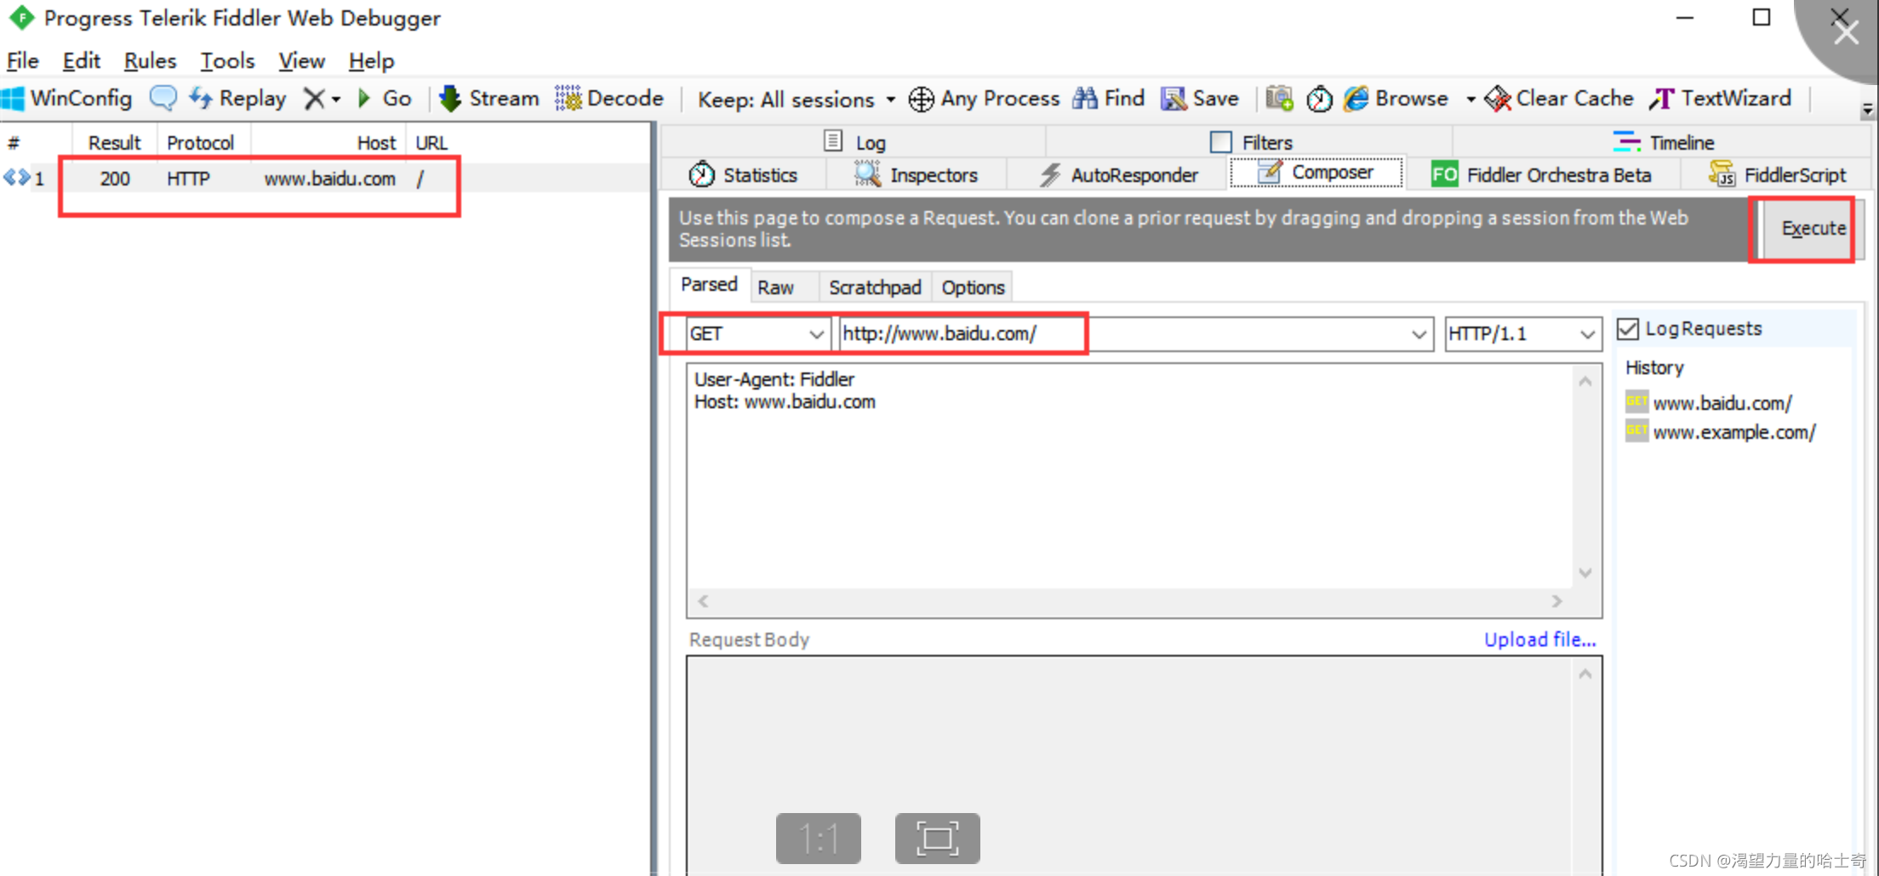Select the Composer tab
This screenshot has height=876, width=1879.
tap(1316, 172)
